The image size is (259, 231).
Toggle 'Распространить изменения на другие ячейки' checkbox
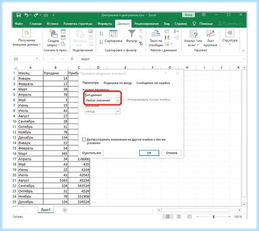pyautogui.click(x=84, y=140)
